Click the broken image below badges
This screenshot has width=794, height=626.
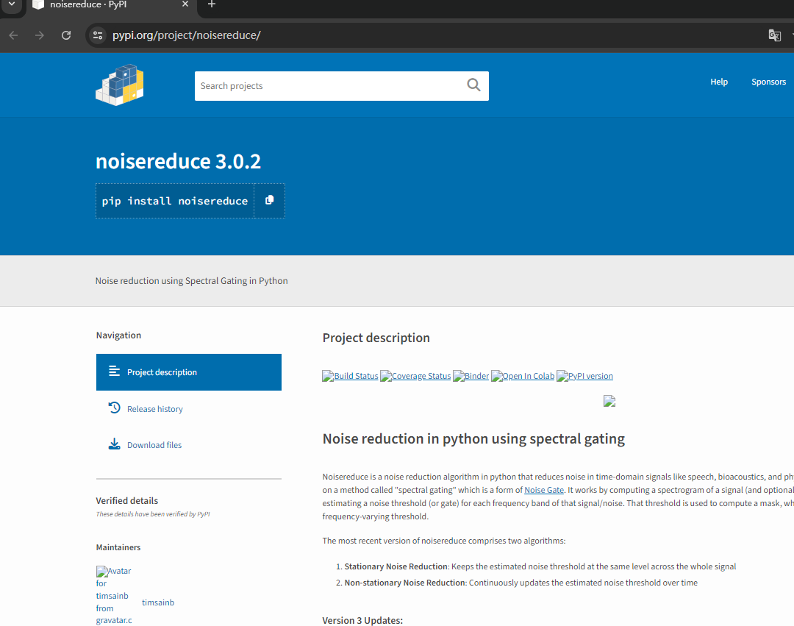tap(609, 401)
